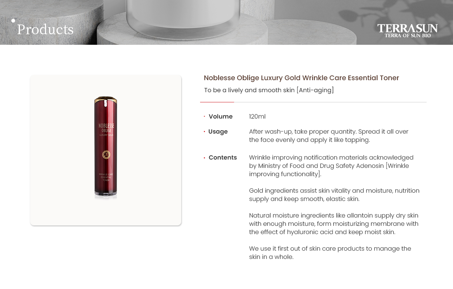Image resolution: width=453 pixels, height=289 pixels.
Task: Click the white dot beside Products heading
Action: [x=13, y=21]
